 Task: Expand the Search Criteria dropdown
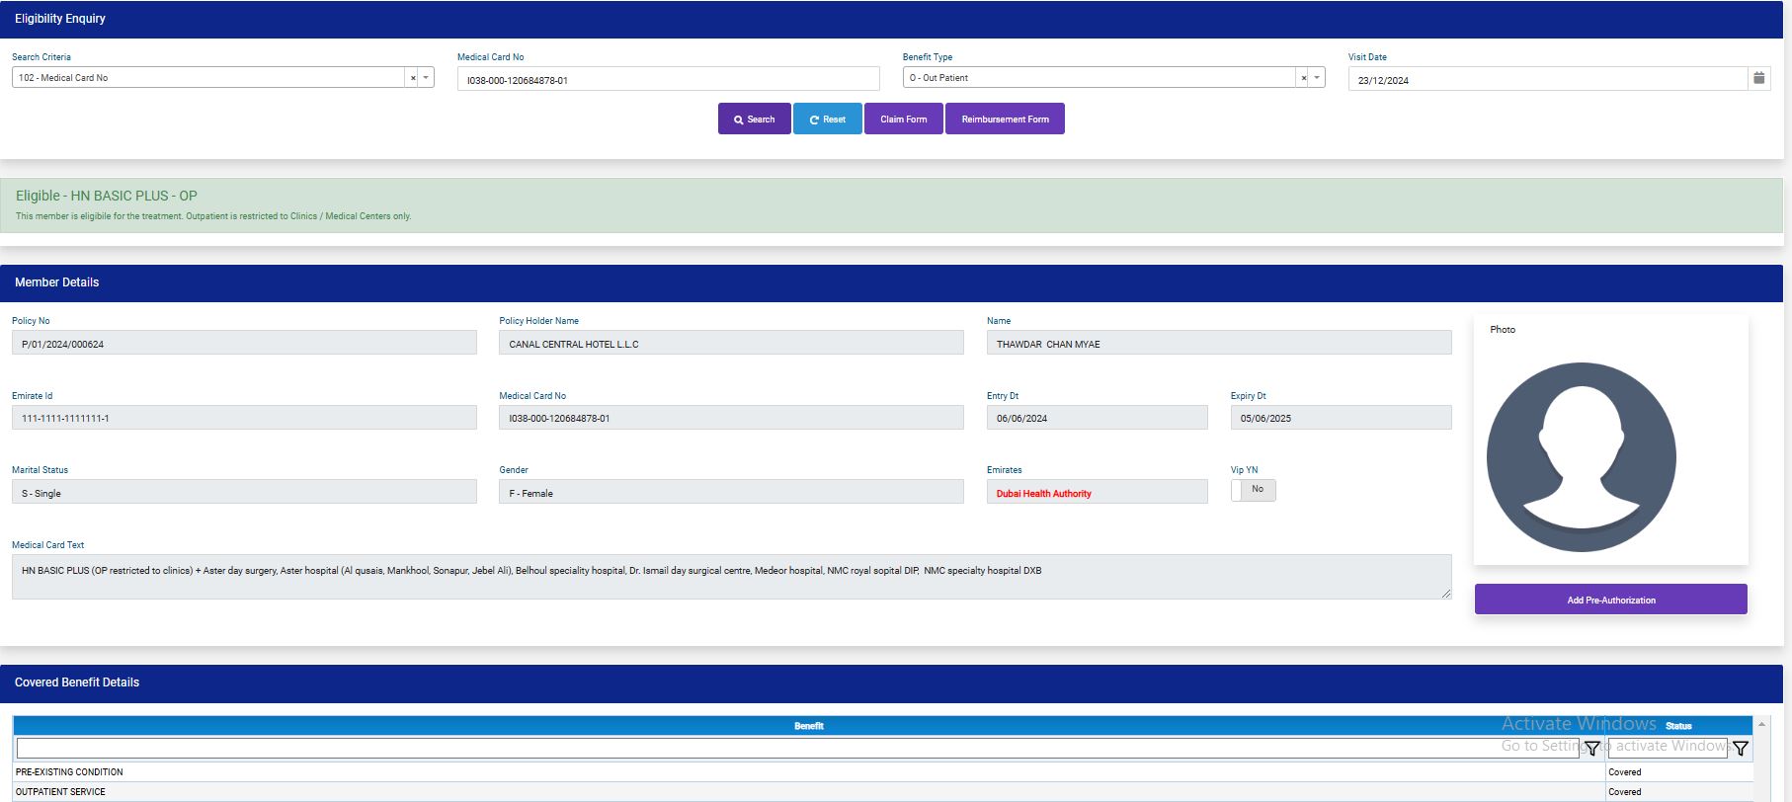click(x=426, y=78)
